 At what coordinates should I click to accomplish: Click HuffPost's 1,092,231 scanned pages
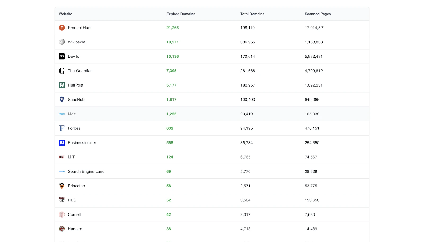(313, 85)
